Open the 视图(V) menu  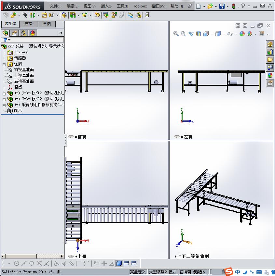(89, 6)
